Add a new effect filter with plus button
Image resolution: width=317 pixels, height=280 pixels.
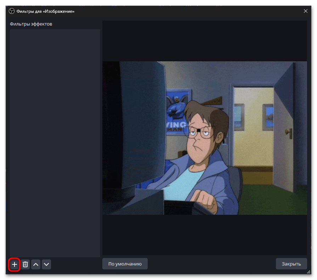[15, 264]
